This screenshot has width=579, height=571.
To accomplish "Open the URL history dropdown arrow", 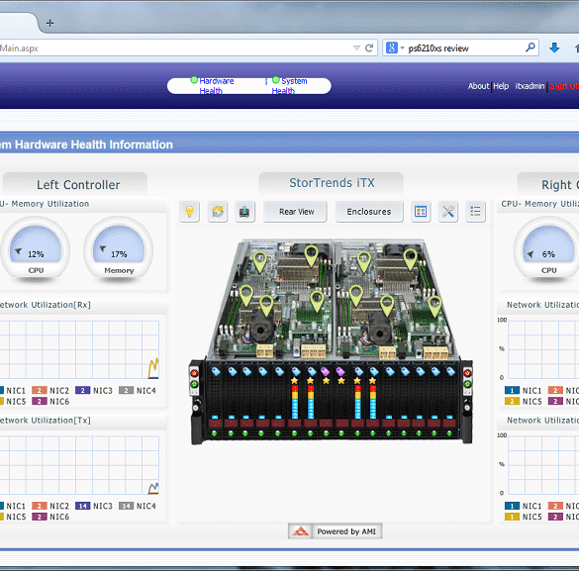I will (356, 48).
